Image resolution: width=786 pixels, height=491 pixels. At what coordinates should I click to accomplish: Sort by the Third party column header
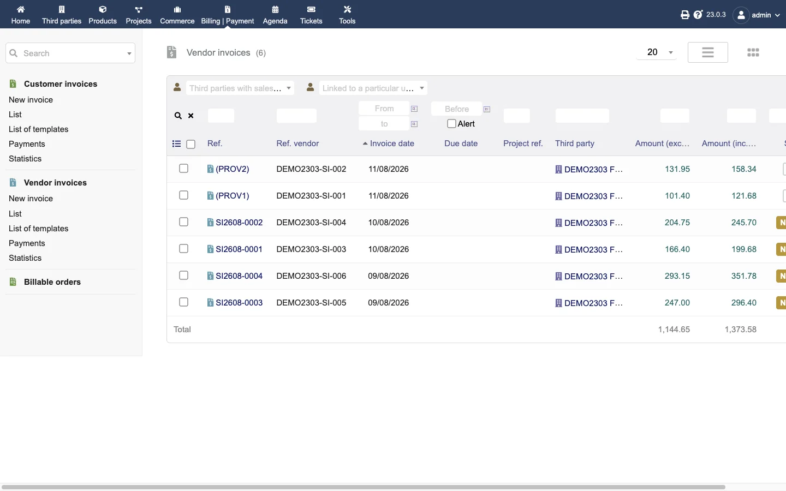point(575,143)
